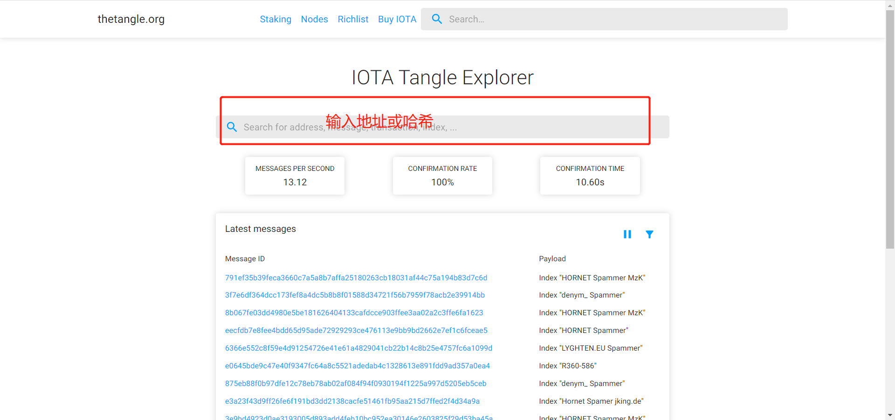Click the main explorer search magnifier icon

coord(232,127)
